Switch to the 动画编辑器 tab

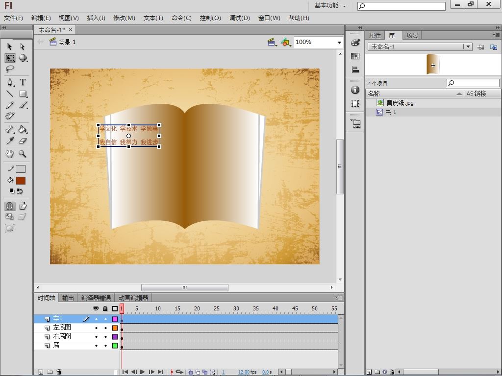click(x=133, y=298)
